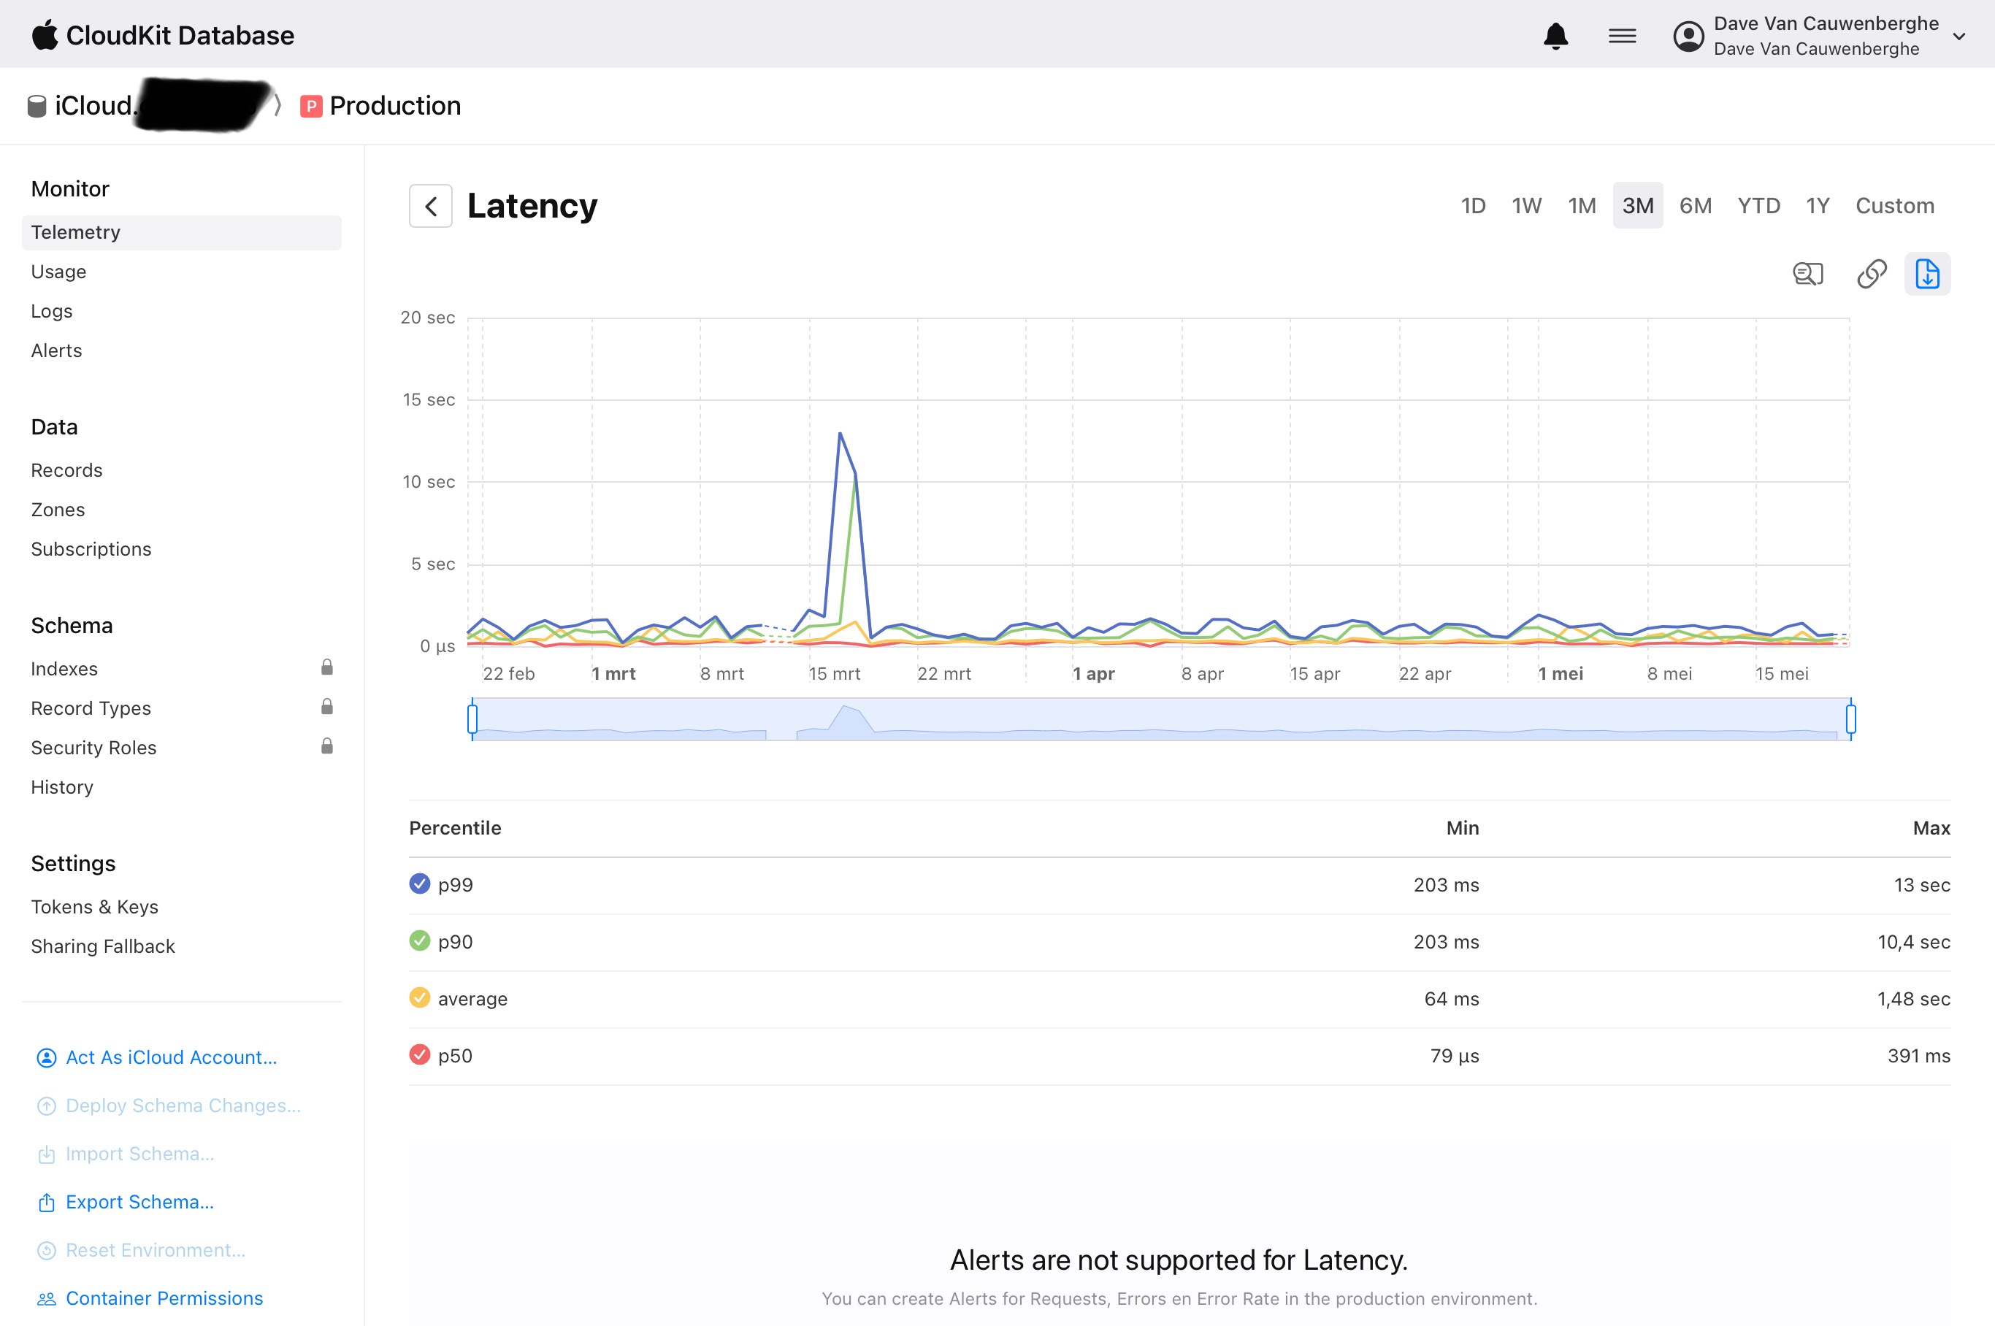Open Sharing Fallback settings

pos(103,946)
